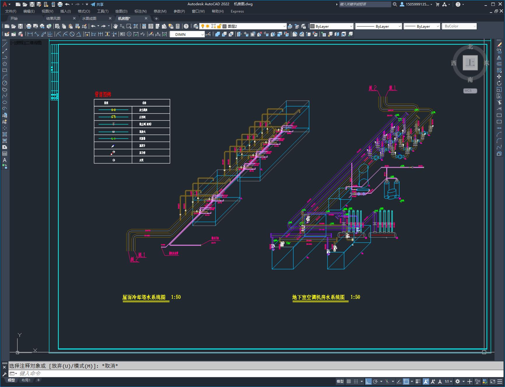Click the layer color swatch beside 图层2

pyautogui.click(x=225, y=26)
